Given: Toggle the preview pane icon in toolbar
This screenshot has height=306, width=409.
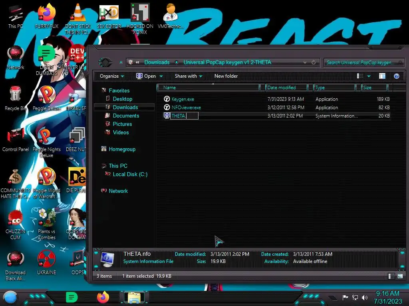Looking at the screenshot, I should tap(382, 76).
